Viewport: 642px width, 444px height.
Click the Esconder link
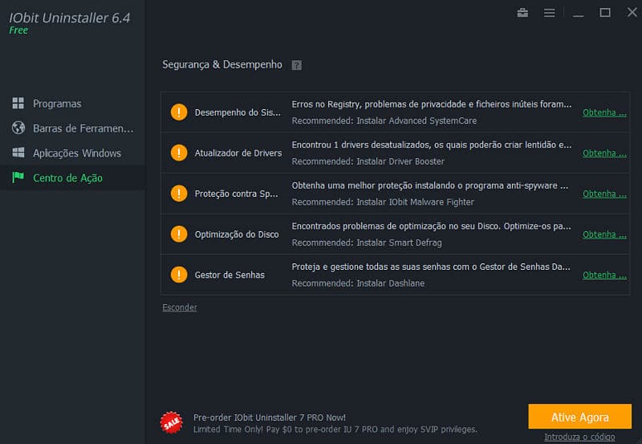(179, 308)
